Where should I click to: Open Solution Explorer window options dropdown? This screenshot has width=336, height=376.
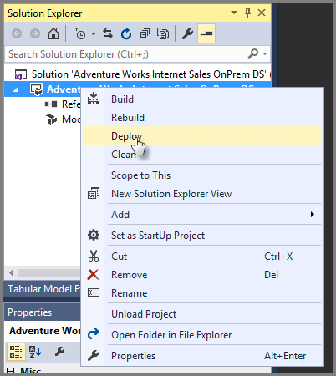[234, 13]
